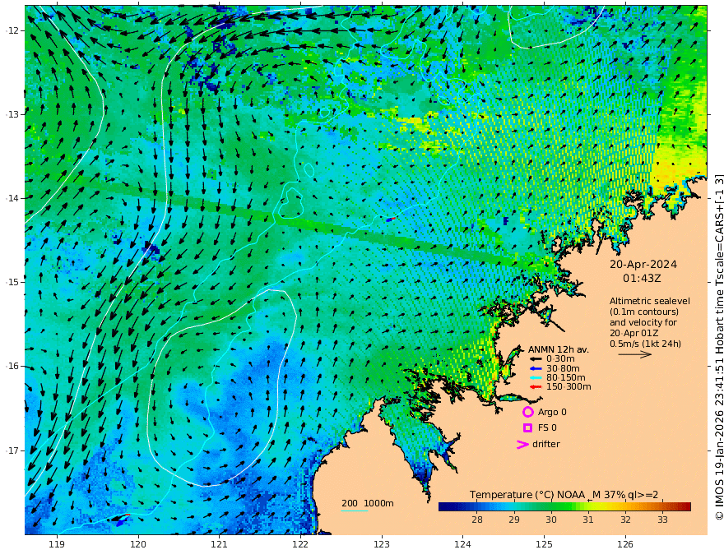This screenshot has width=724, height=559.
Task: Click the '200 1000m' isobath label
Action: [x=368, y=503]
